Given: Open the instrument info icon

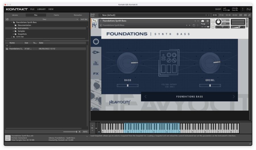Looking at the screenshot, I should click(x=208, y=21).
